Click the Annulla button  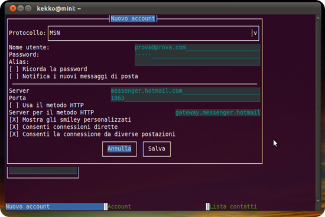pos(119,149)
